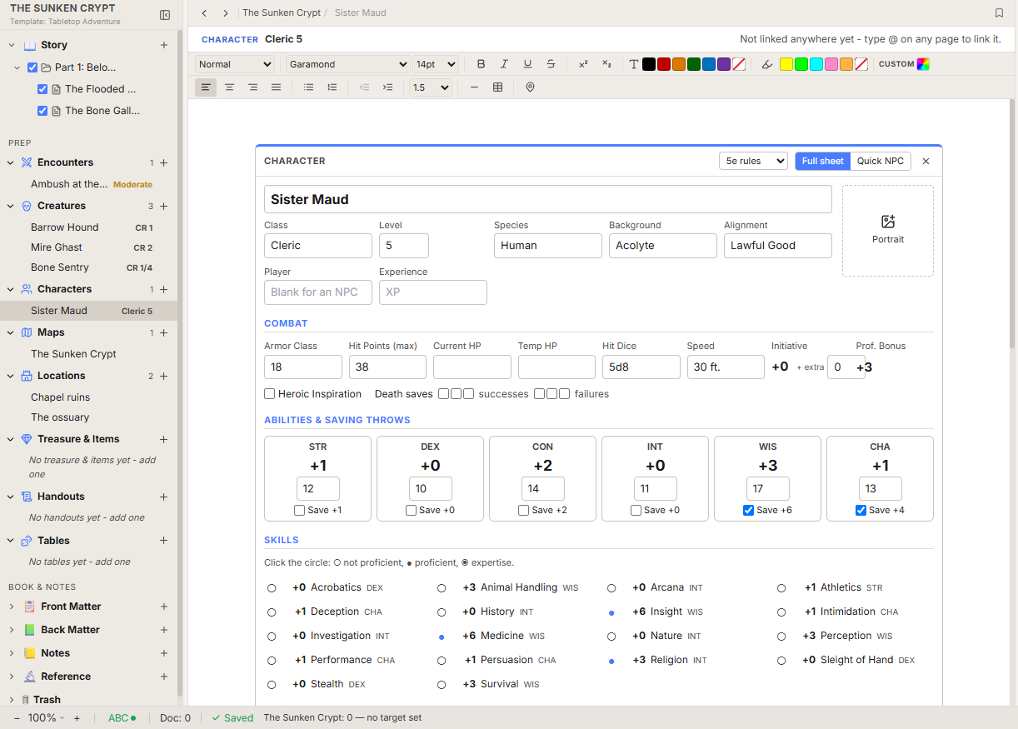This screenshot has width=1018, height=729.
Task: Go forward with the right arrow
Action: (x=226, y=13)
